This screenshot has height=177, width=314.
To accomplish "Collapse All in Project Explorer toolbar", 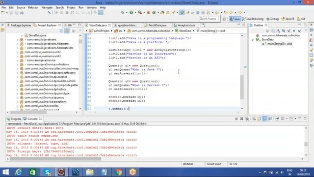I will (61, 31).
